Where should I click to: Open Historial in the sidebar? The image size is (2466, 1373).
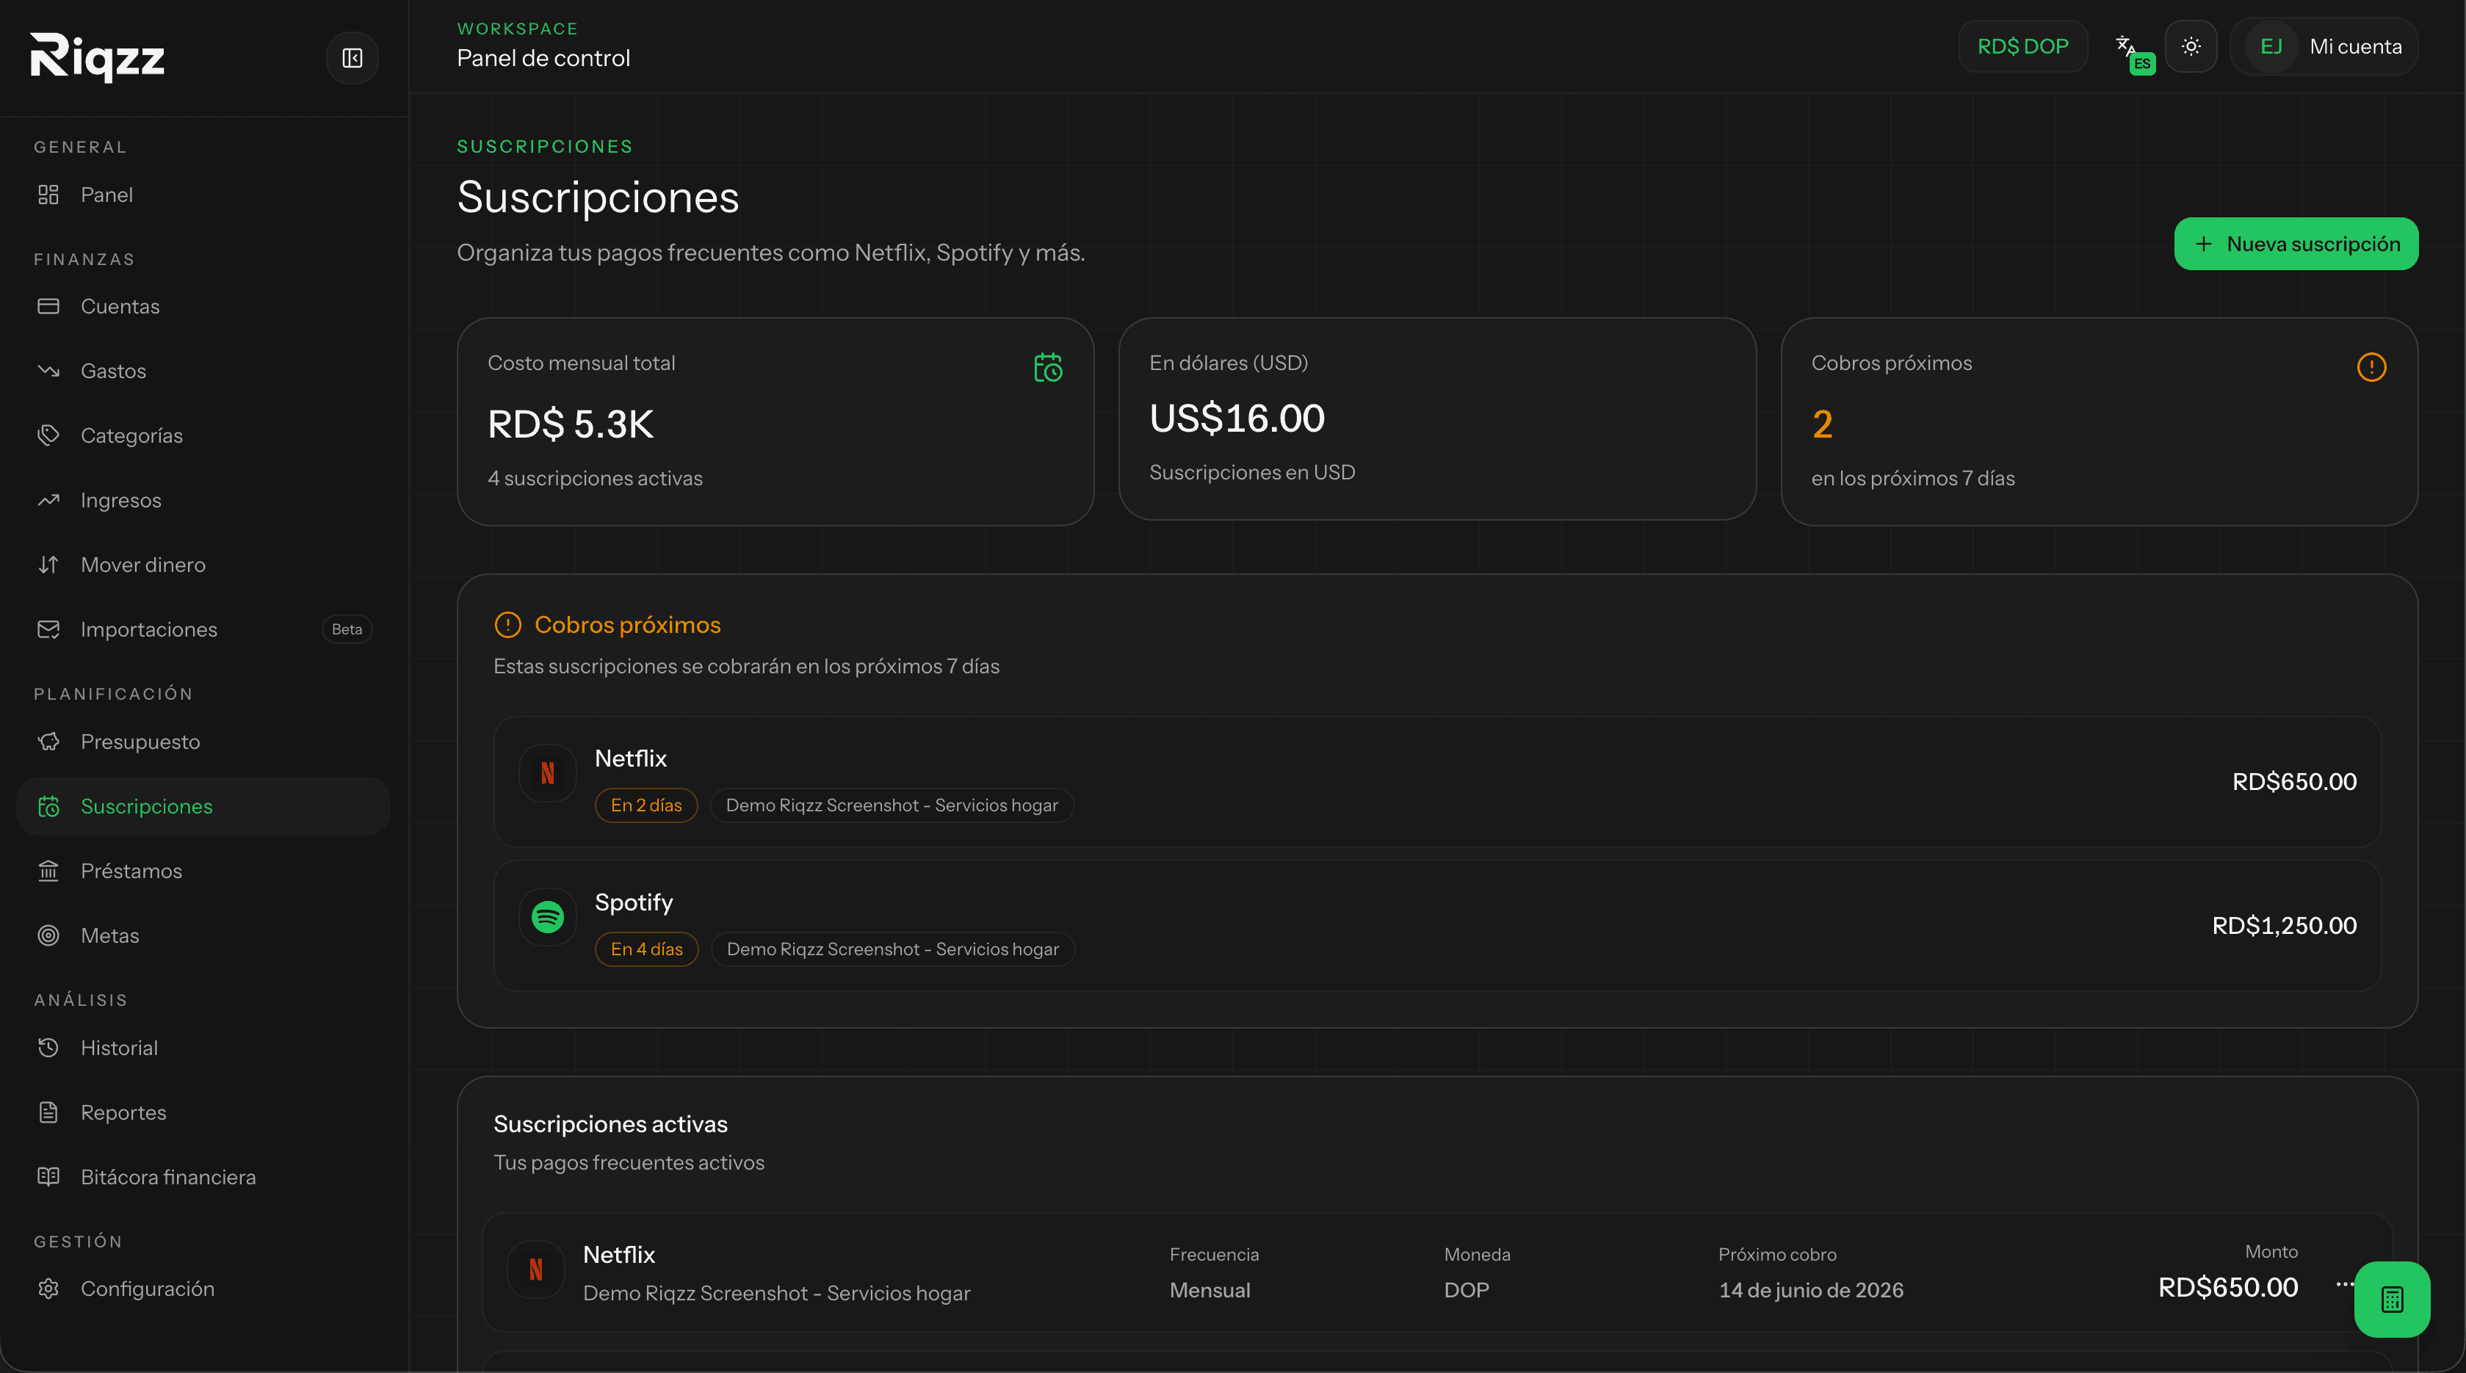point(203,1048)
